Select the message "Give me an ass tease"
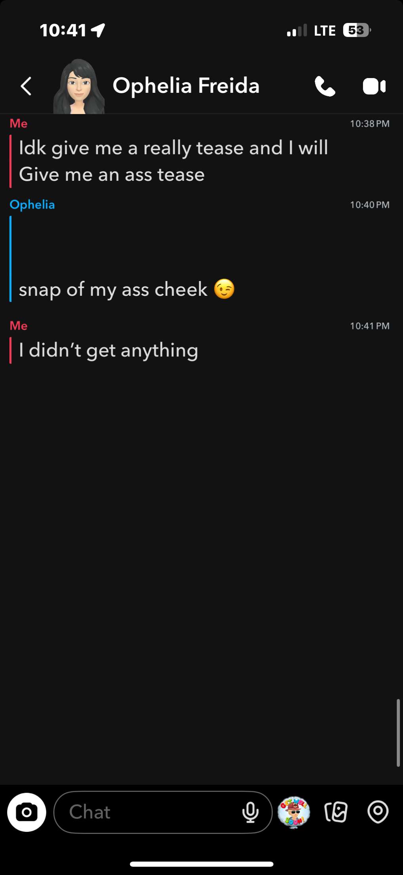The width and height of the screenshot is (403, 875). pos(112,174)
